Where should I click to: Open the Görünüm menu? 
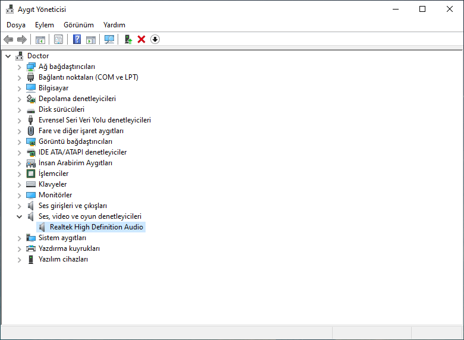click(78, 25)
